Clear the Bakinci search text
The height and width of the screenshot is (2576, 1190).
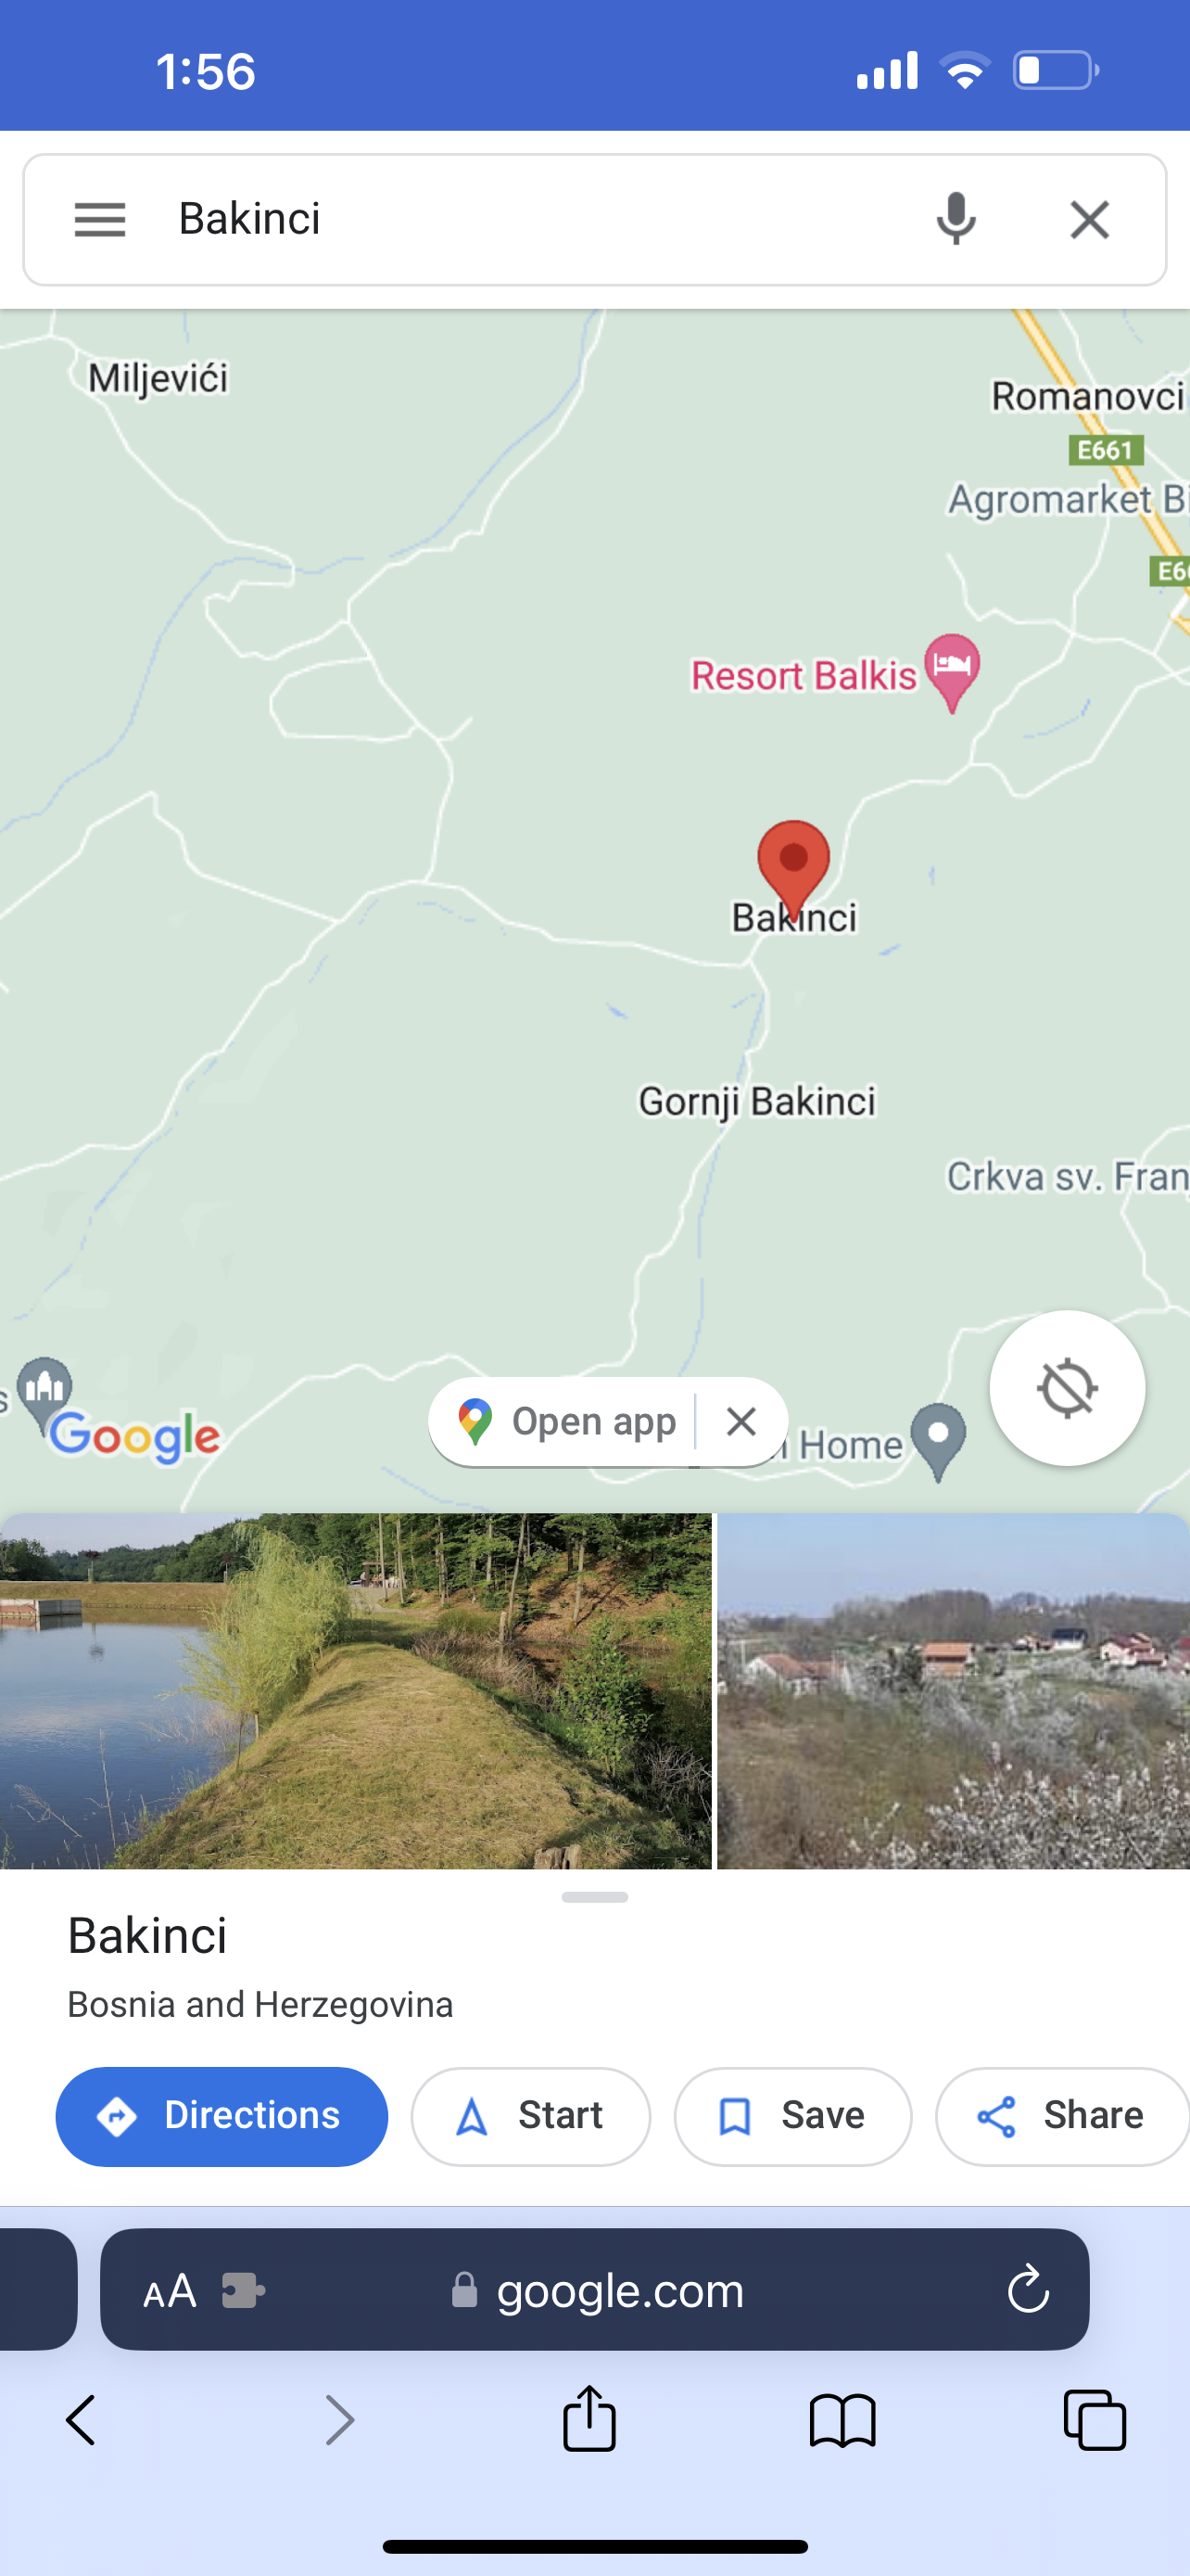click(1089, 219)
